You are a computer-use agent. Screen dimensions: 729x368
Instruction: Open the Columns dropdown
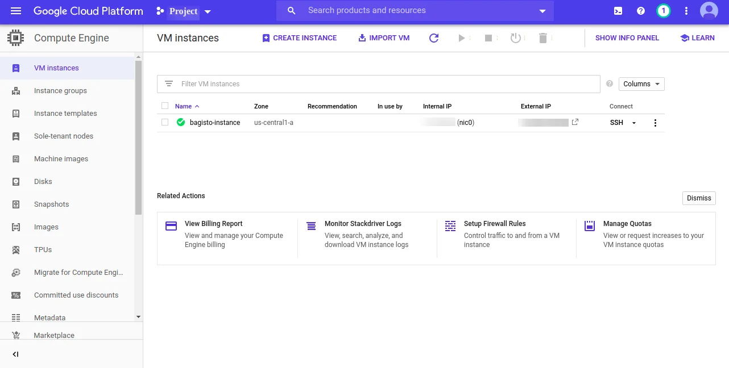pos(641,84)
